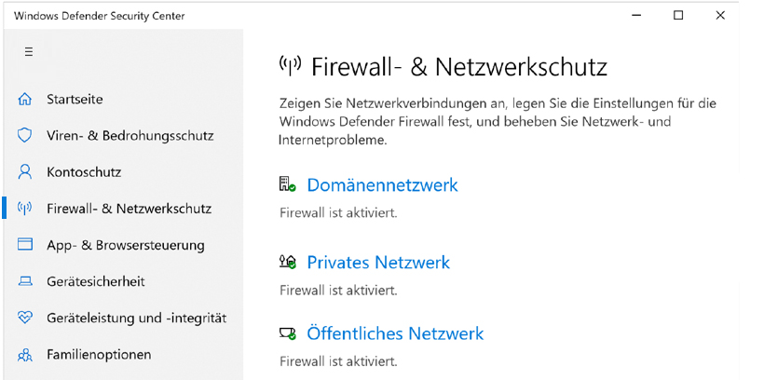Image resolution: width=764 pixels, height=380 pixels.
Task: Click the Geräteleistung heart icon
Action: tap(24, 318)
